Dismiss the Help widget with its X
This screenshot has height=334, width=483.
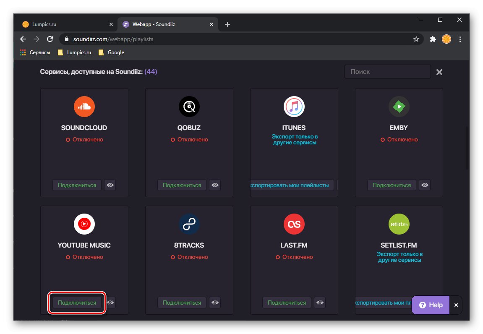pos(456,305)
